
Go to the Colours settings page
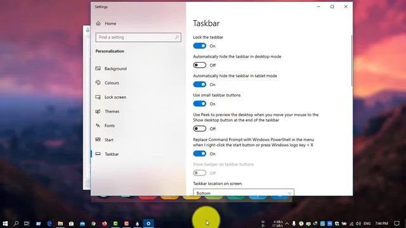click(112, 83)
